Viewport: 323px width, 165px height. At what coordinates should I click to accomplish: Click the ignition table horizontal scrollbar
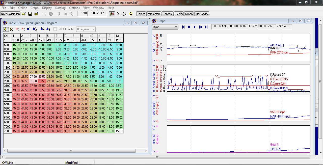[71, 151]
